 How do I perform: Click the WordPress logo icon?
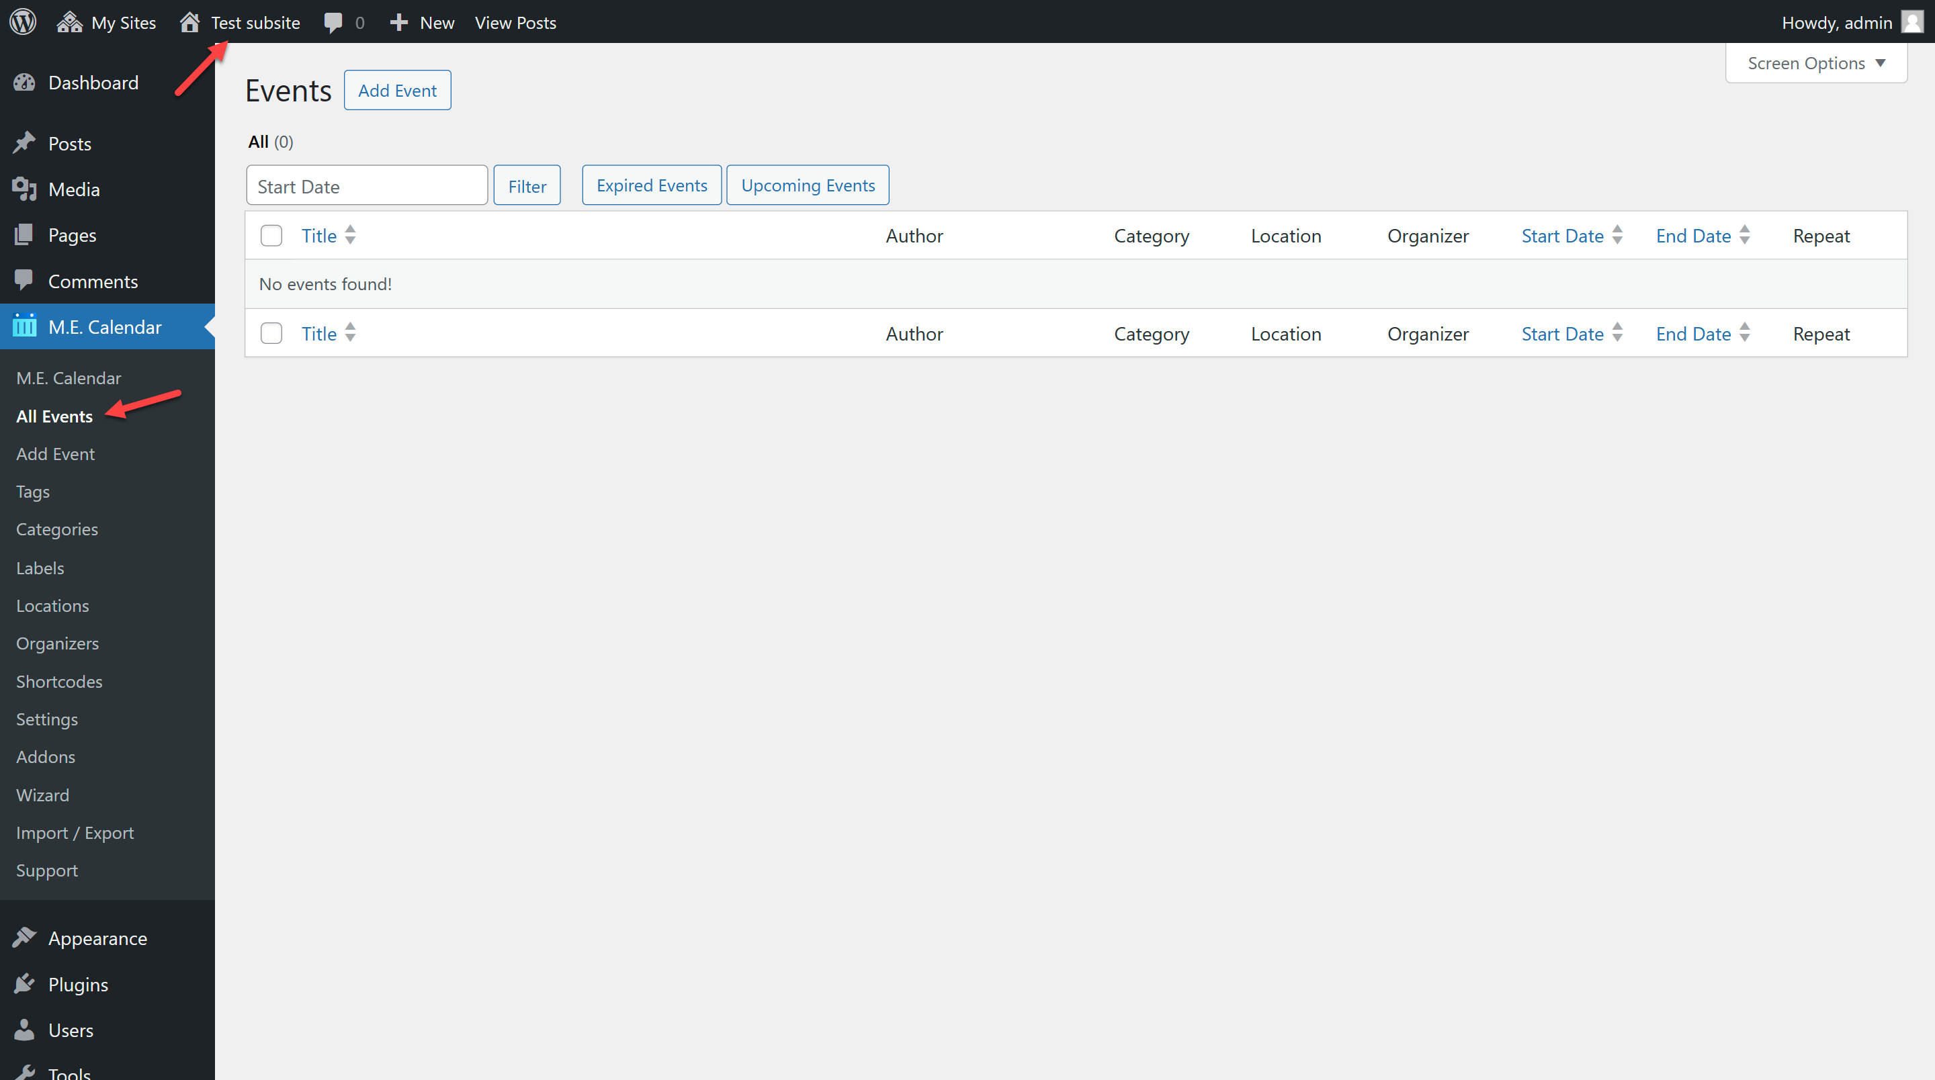[x=23, y=21]
